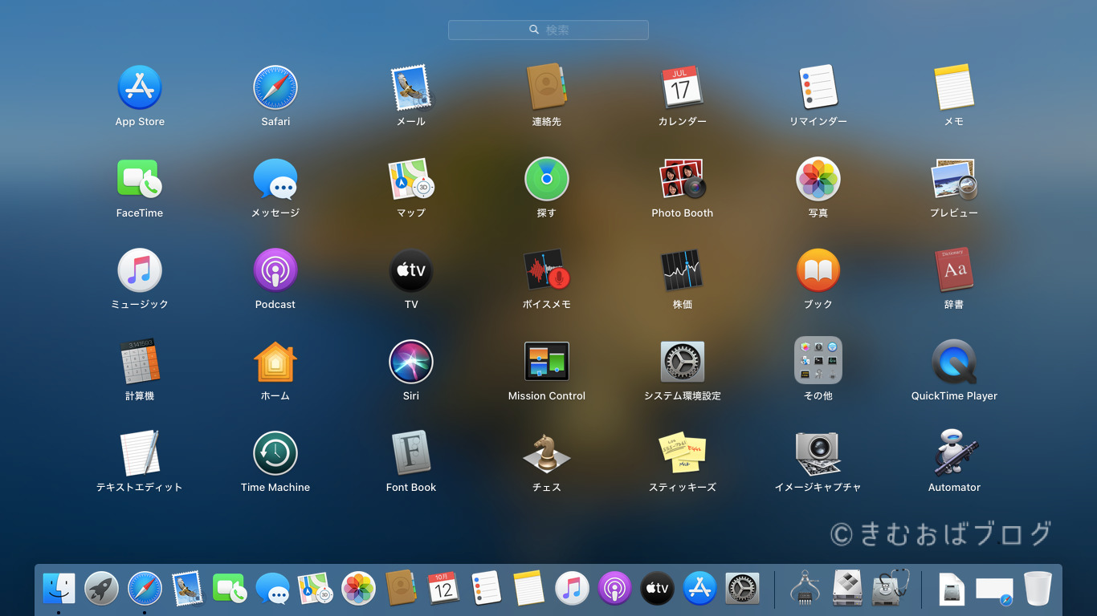Screen dimensions: 1097x616
Task: Launch Automator app
Action: [x=954, y=453]
